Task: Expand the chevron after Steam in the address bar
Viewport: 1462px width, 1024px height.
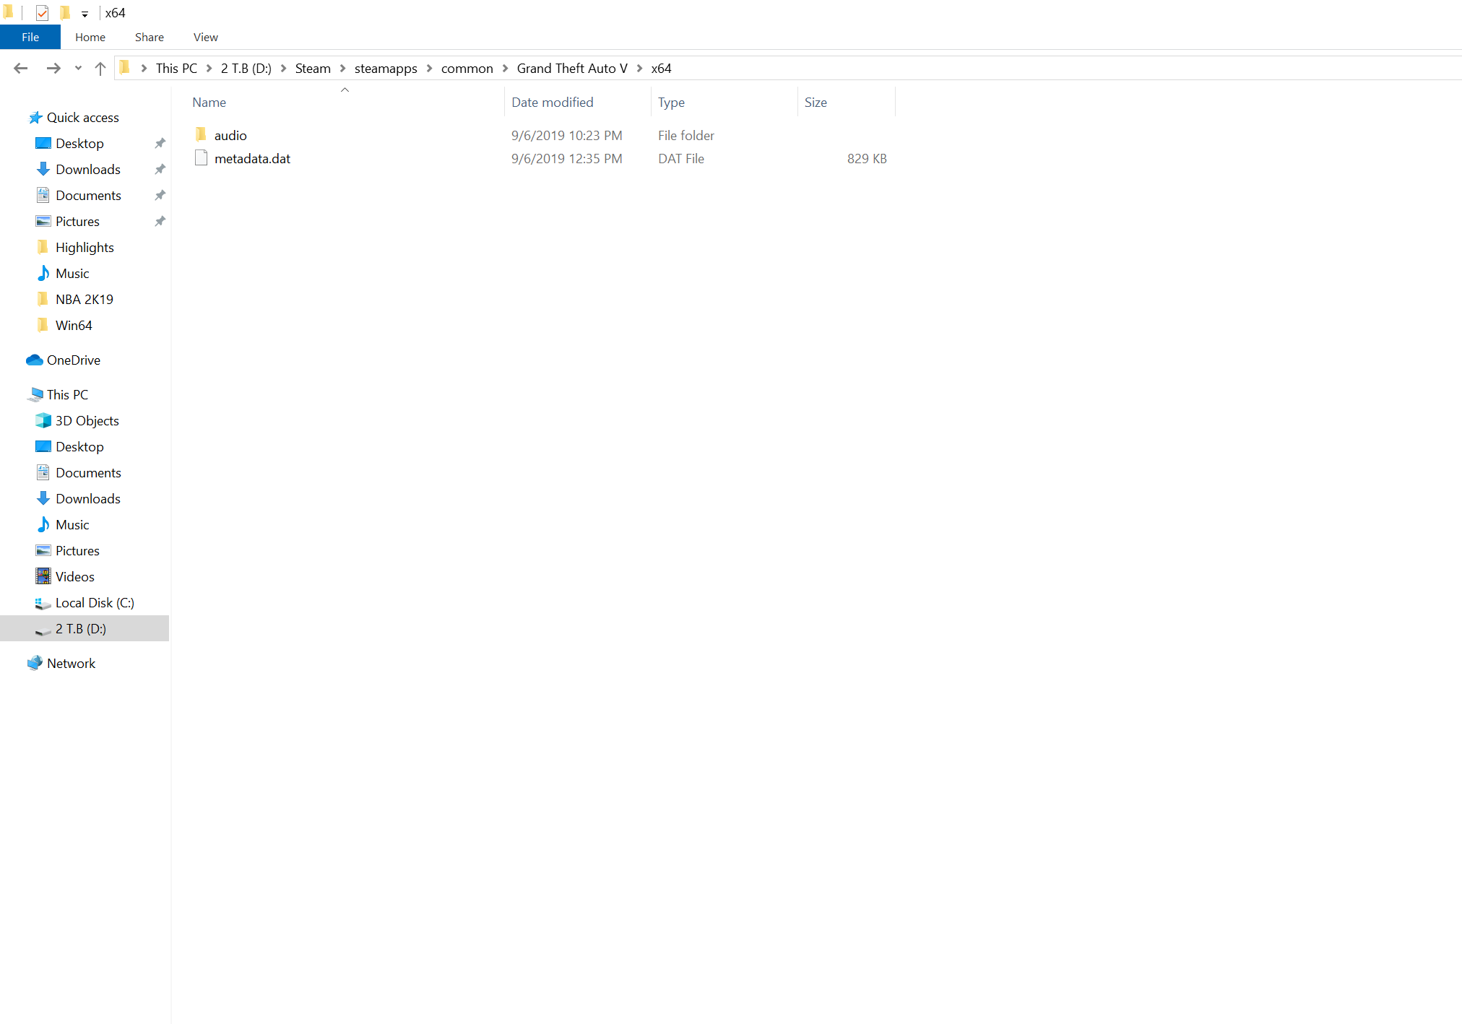Action: click(x=342, y=69)
